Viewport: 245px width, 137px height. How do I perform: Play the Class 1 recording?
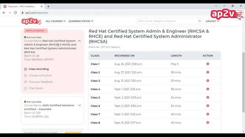[207, 64]
